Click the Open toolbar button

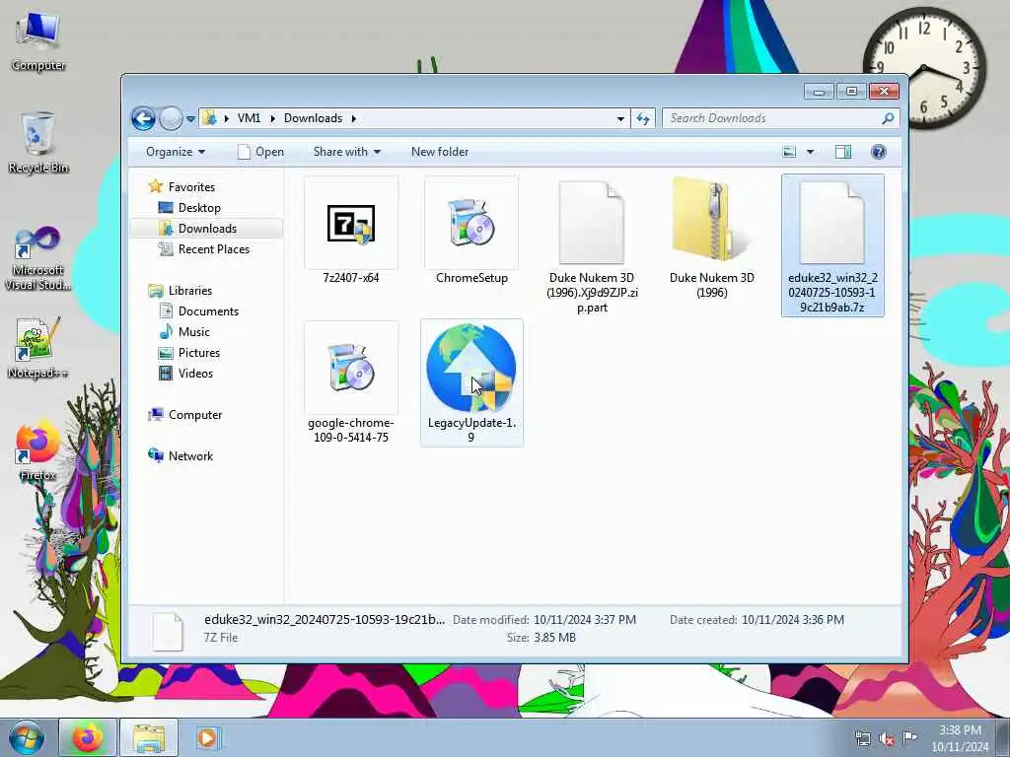coord(260,152)
